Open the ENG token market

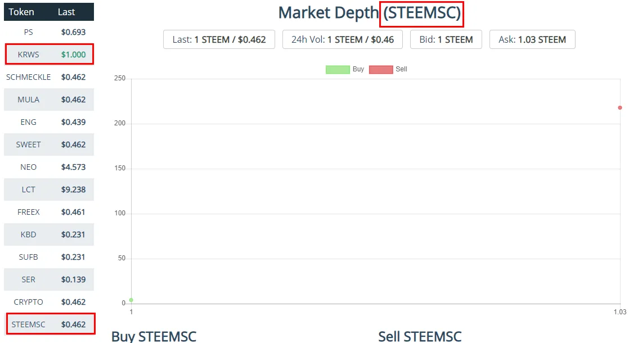[x=48, y=122]
